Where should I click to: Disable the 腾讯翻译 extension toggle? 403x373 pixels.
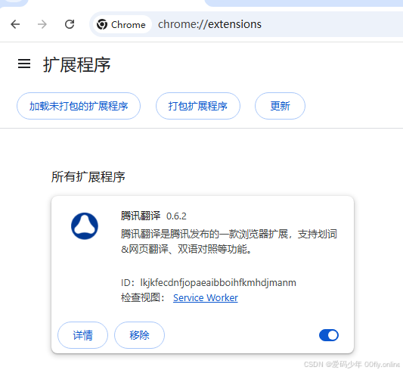329,335
